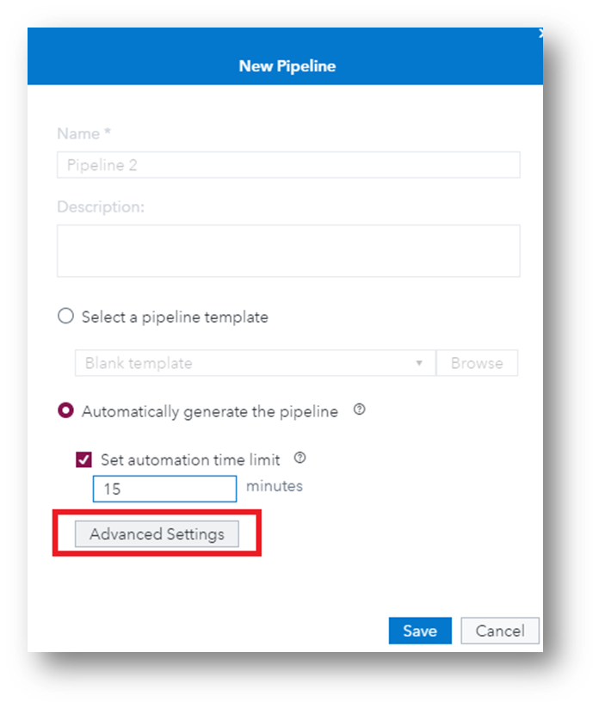Cancel the New Pipeline dialog
Viewport: 599px width, 708px height.
499,631
